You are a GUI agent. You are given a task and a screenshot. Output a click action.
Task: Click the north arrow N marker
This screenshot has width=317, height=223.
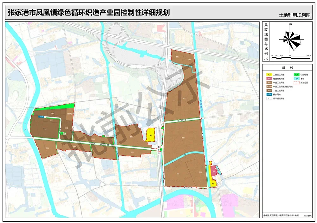[290, 24]
